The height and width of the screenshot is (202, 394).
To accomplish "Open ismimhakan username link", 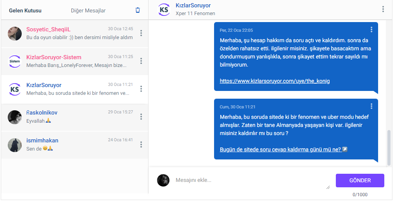I will coord(42,140).
